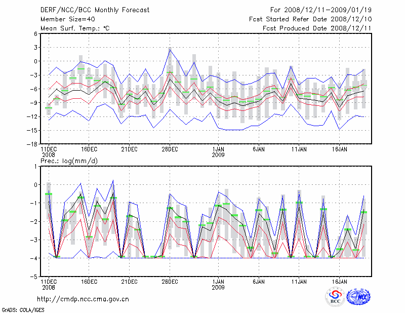Viewport: 405px width, 313px height.
Task: Click 21DEC tick label under temperature chart
Action: [129, 149]
